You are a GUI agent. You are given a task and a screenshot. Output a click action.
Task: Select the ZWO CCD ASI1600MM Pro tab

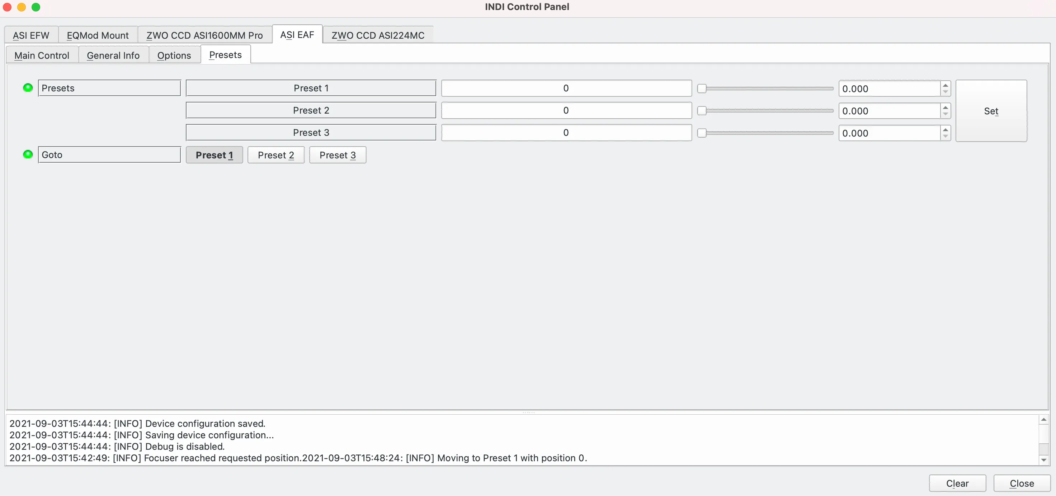click(204, 35)
